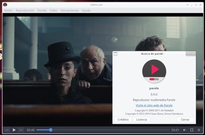Click the Cerrar button
This screenshot has width=205, height=135.
[185, 120]
